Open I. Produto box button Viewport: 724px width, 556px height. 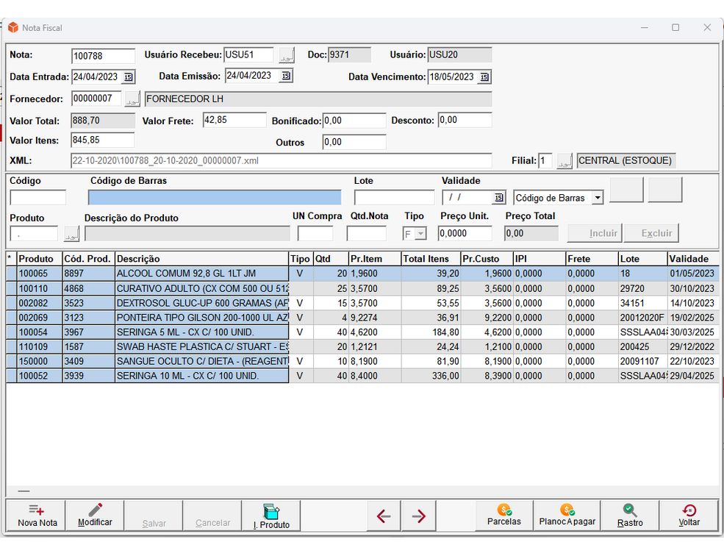[x=271, y=515]
